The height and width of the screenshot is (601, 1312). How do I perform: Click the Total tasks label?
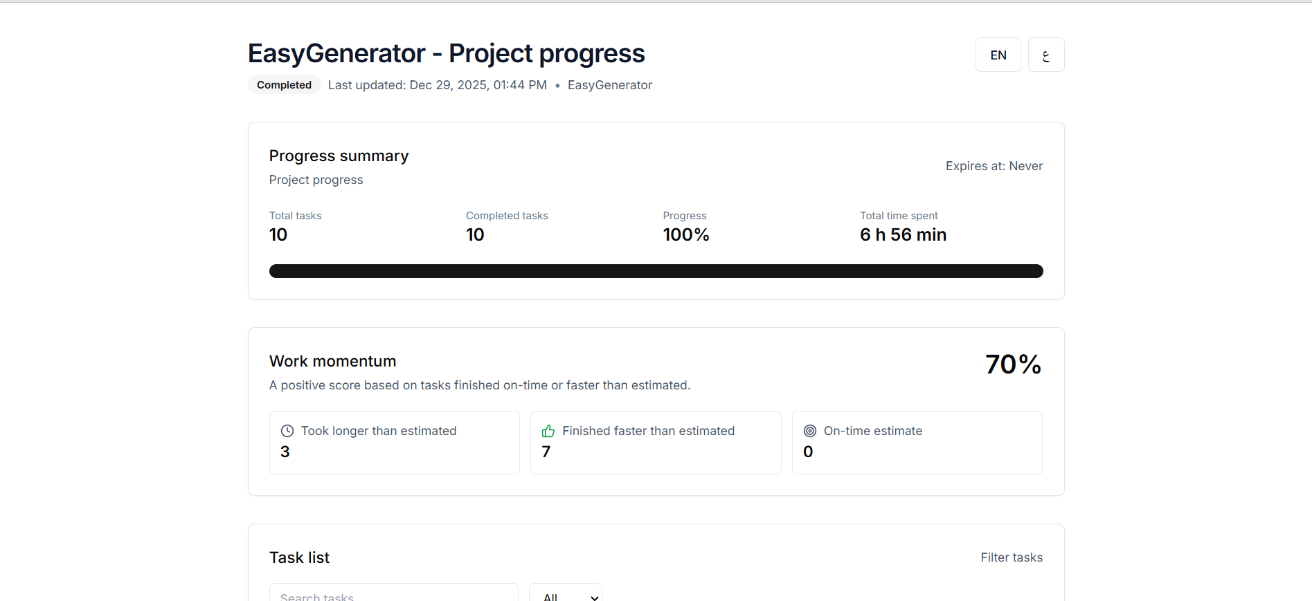click(x=296, y=216)
